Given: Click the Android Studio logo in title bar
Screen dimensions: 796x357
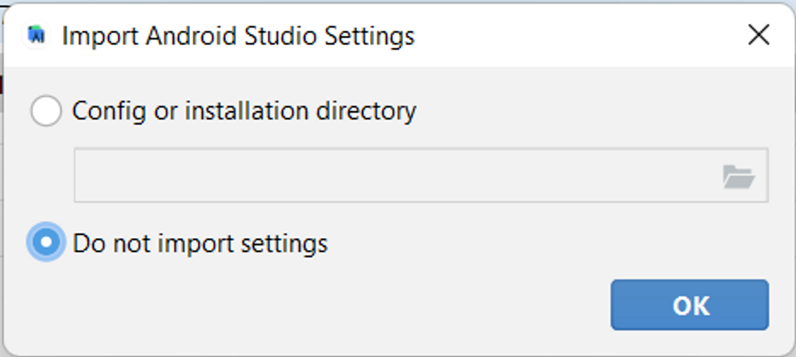Looking at the screenshot, I should (37, 36).
